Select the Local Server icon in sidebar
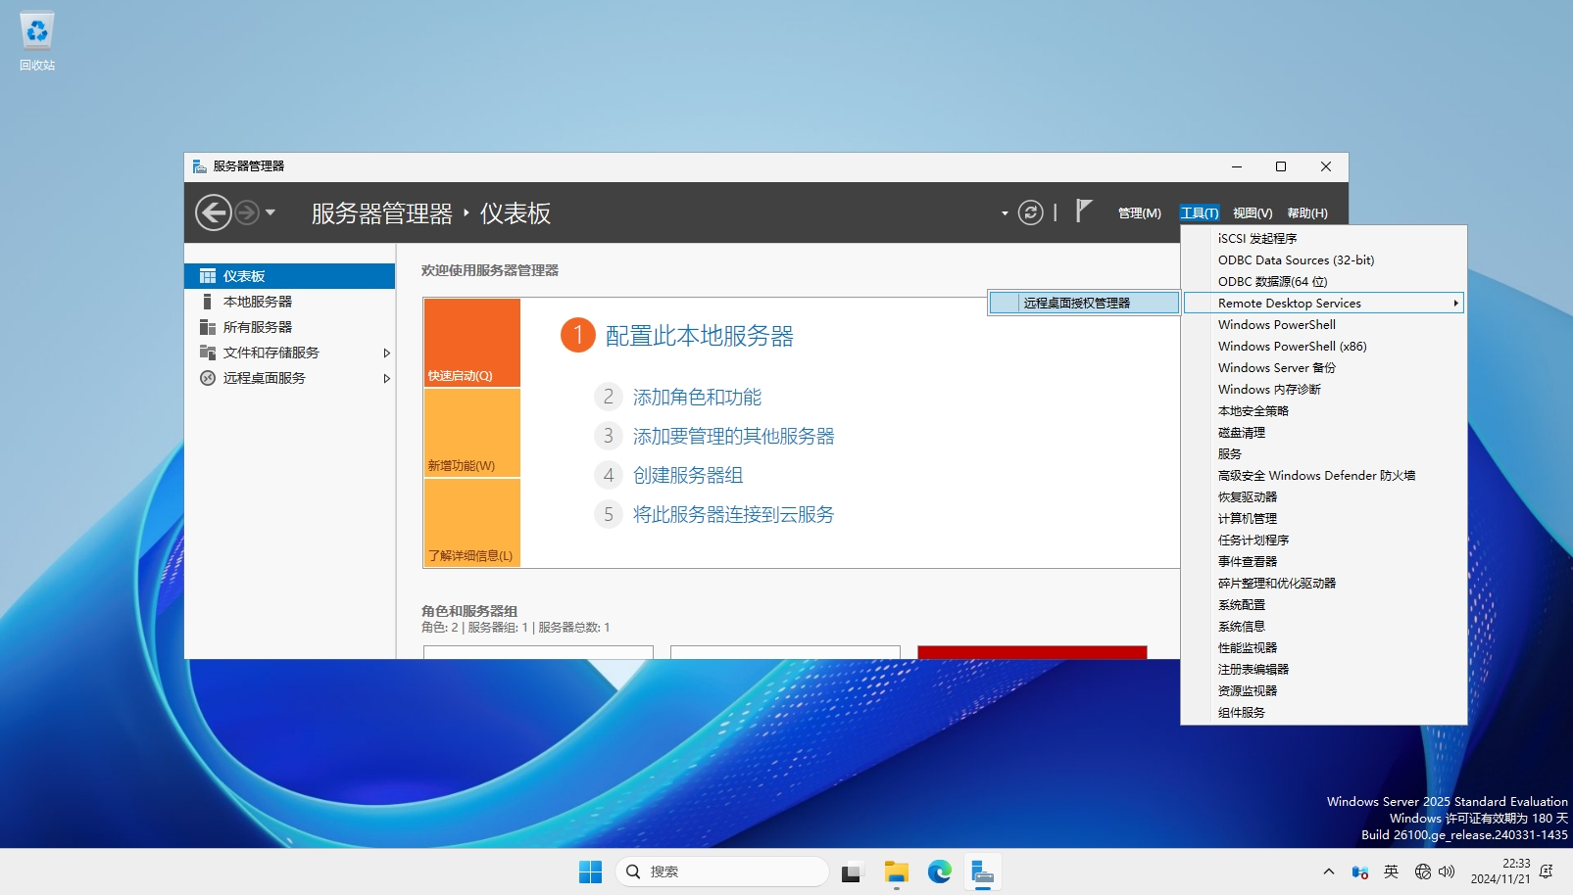1573x895 pixels. (207, 302)
